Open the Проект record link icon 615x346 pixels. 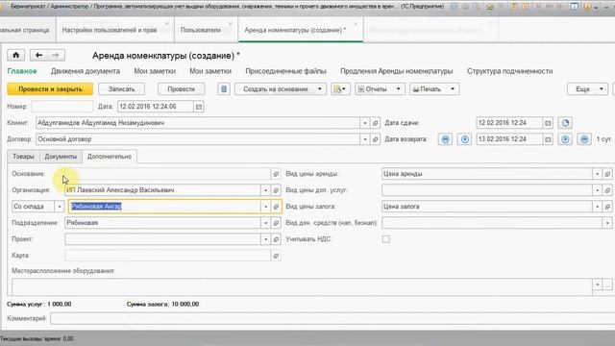(276, 239)
